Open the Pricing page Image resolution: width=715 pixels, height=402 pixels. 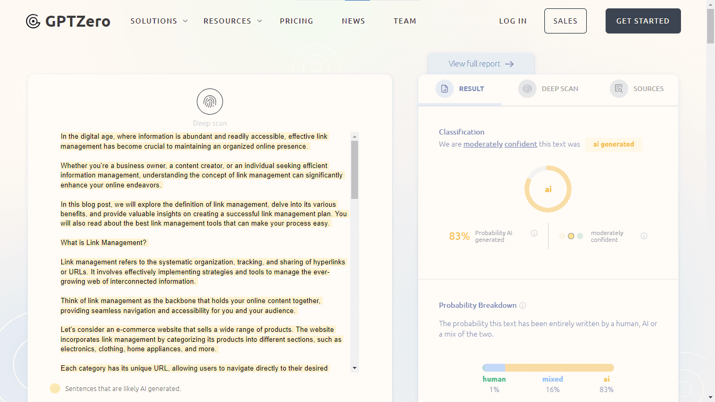pyautogui.click(x=296, y=21)
